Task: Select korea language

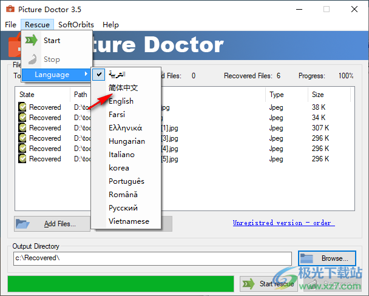Action: tap(126, 168)
